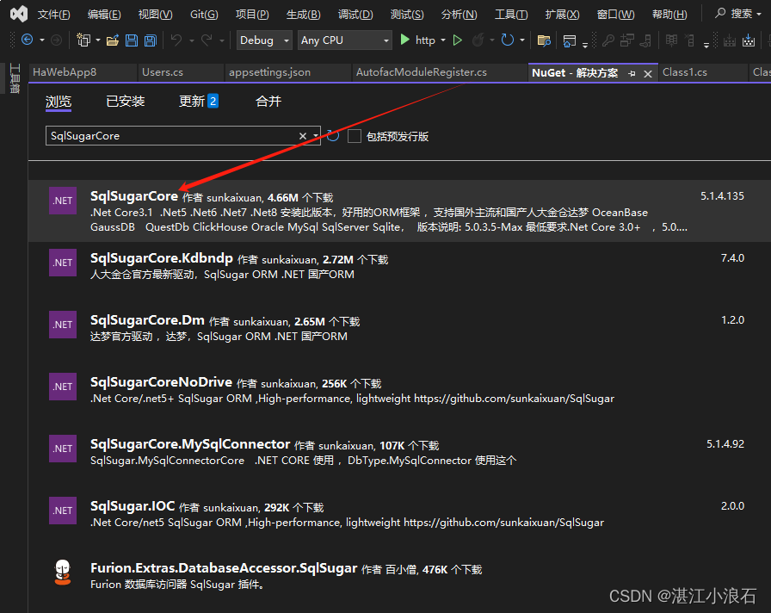Navigate backward with the back arrow icon
Screen dimensions: 771x613
coord(27,40)
